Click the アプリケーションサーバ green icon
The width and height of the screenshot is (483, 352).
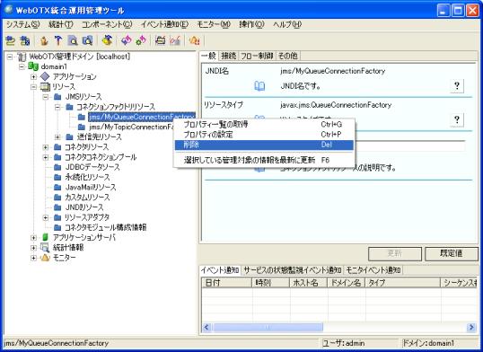click(x=45, y=237)
